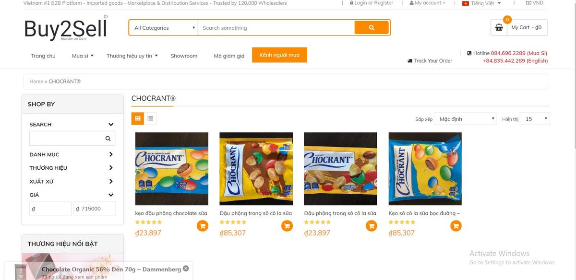Click the Kênh người mua button
576x280 pixels.
pos(279,55)
